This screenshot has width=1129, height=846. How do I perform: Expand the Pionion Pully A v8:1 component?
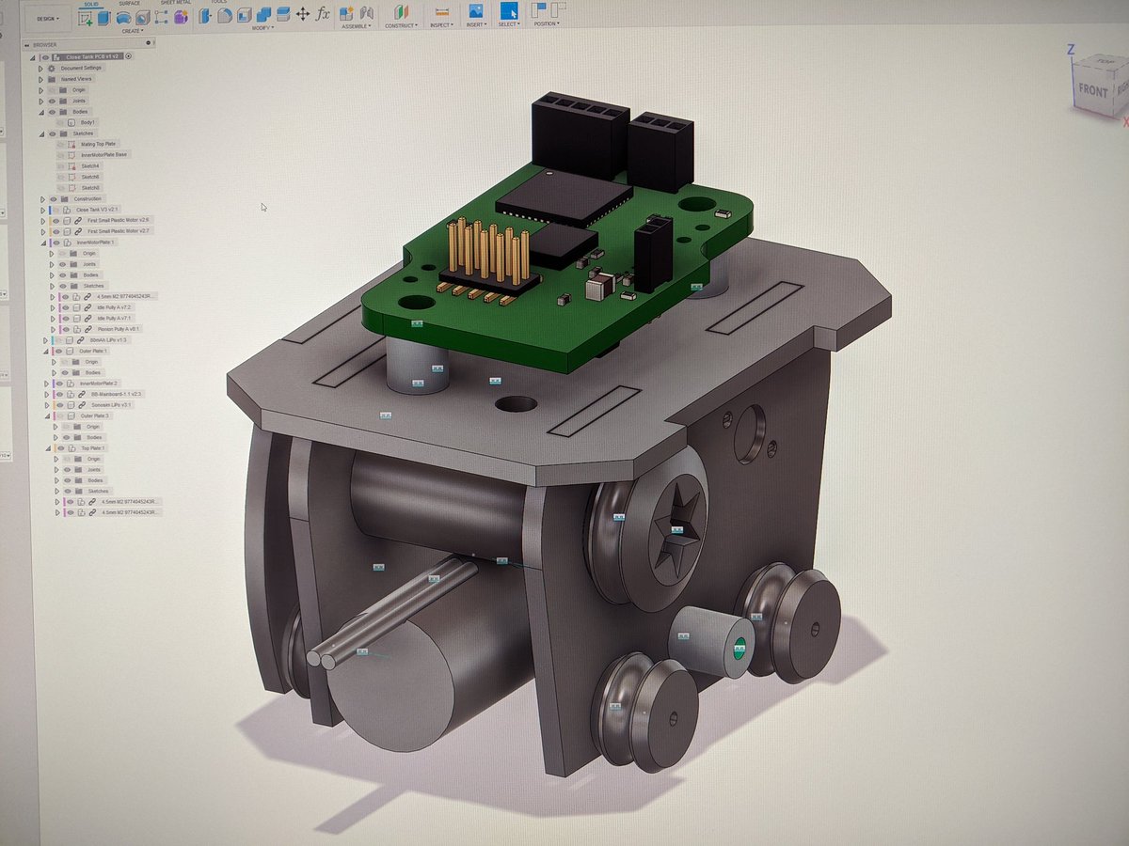(x=53, y=330)
